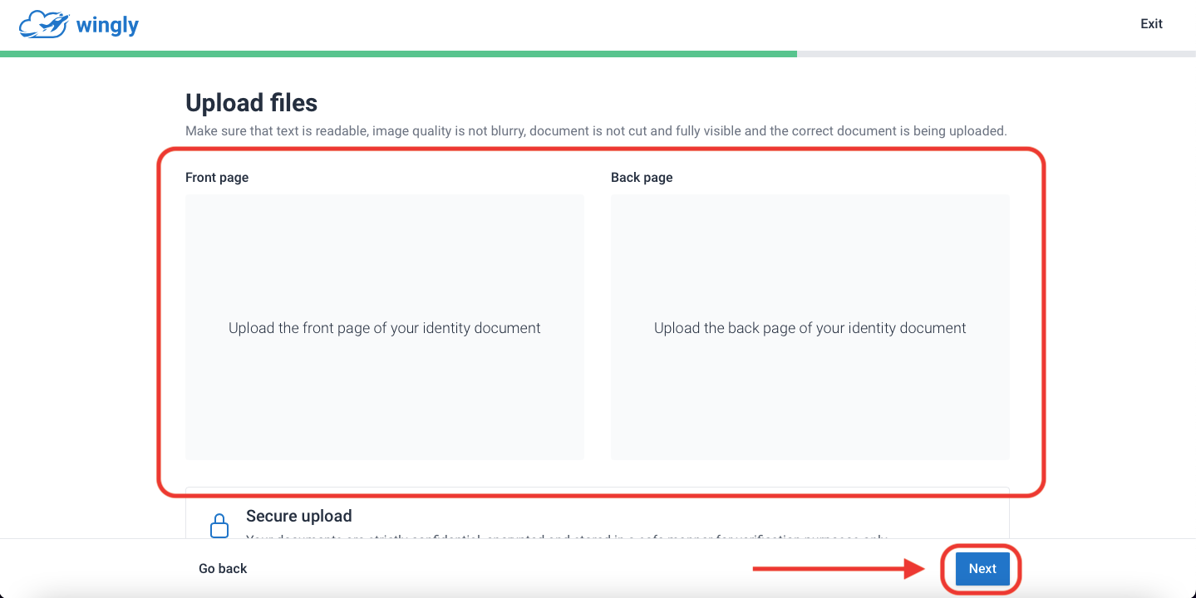Select the Front page upload drop area
This screenshot has height=598, width=1196.
[x=385, y=327]
